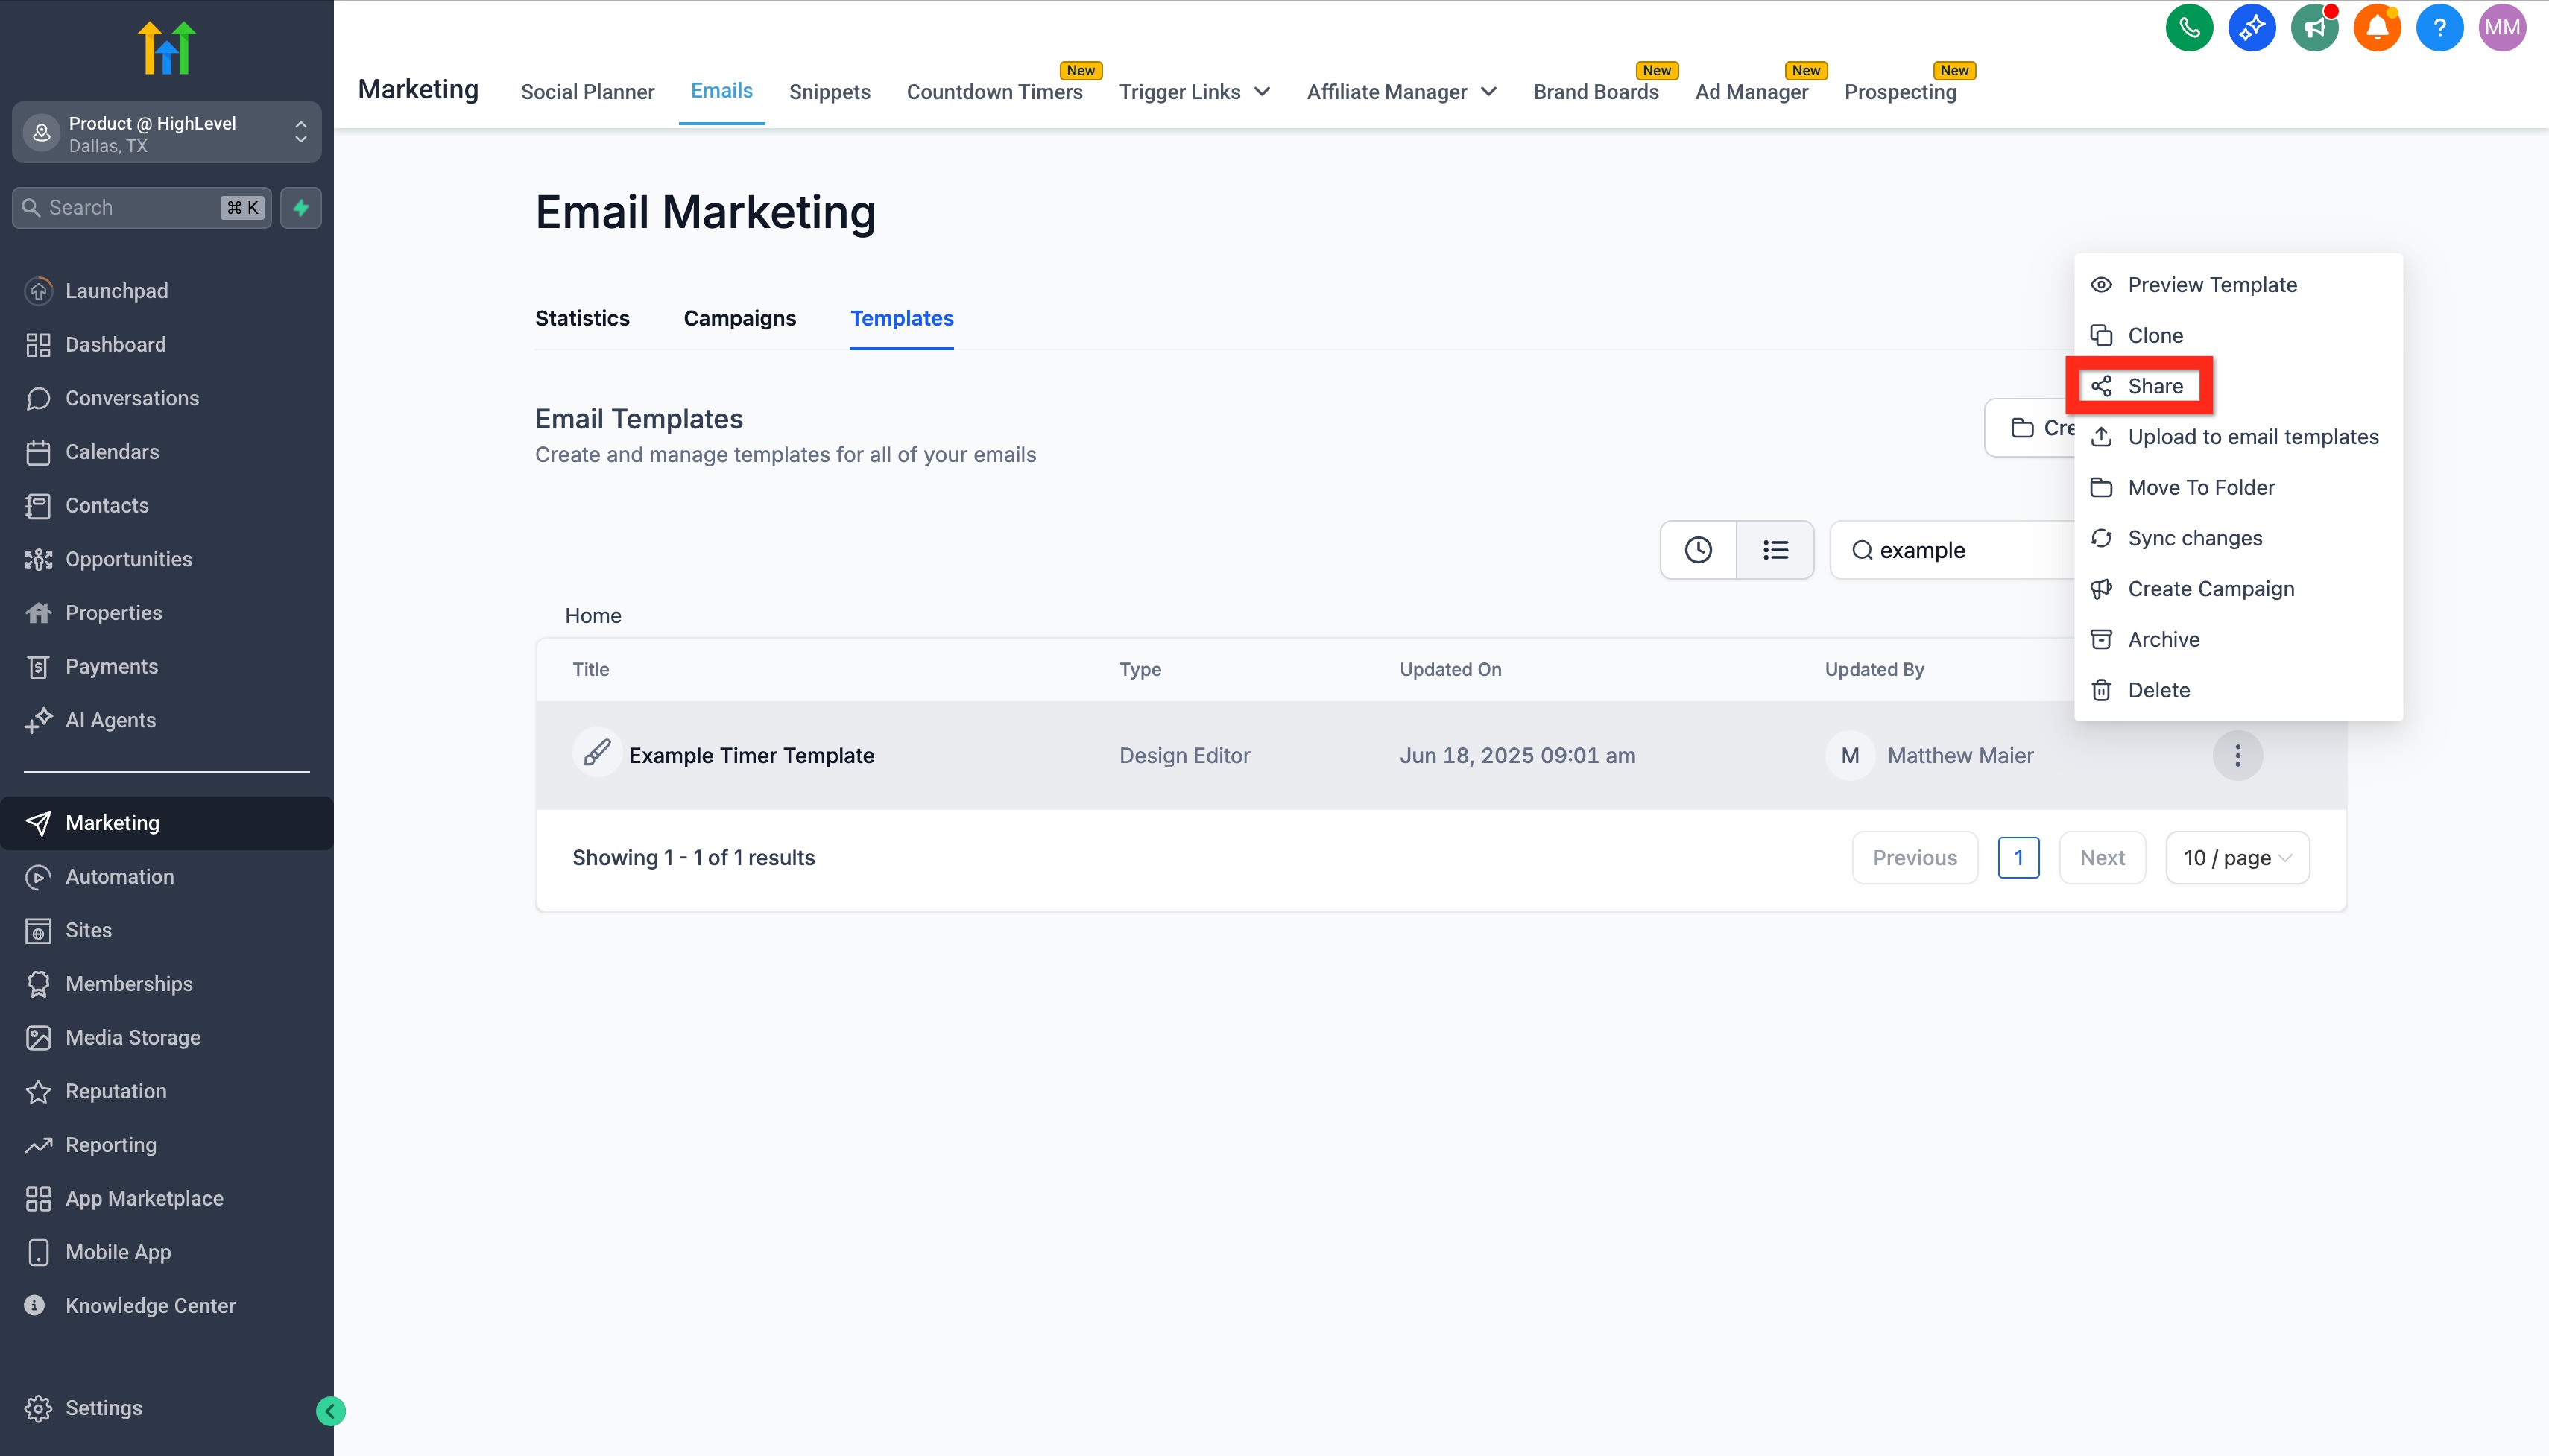Viewport: 2549px width, 1456px height.
Task: Click the lightning bolt quick actions icon
Action: (301, 208)
